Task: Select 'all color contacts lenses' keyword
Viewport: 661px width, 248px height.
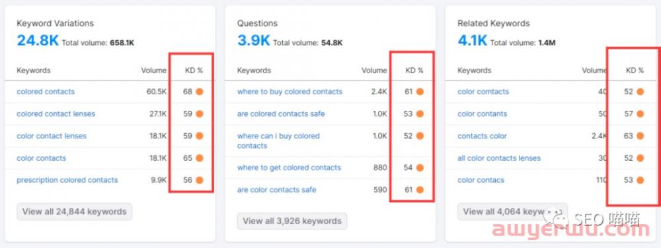Action: (x=499, y=158)
